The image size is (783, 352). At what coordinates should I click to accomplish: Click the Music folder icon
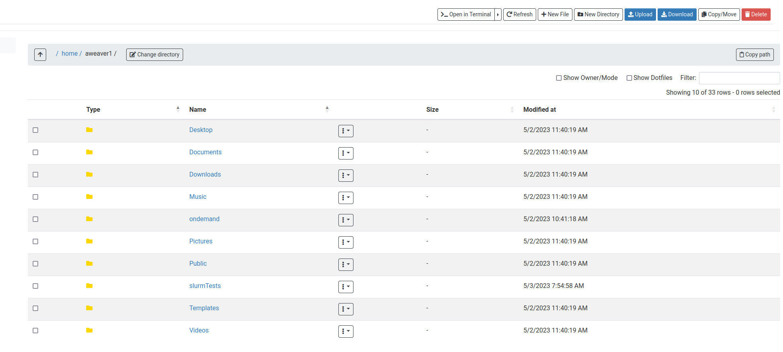[89, 196]
